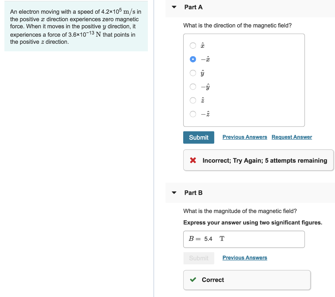Open Previous Answers for Part B
Viewport: 335px width, 297px height.
(245, 258)
